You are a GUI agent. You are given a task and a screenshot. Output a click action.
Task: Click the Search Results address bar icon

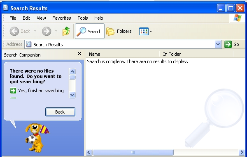click(x=28, y=44)
